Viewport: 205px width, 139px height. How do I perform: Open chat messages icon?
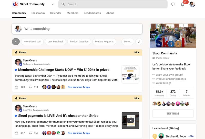coord(173,4)
